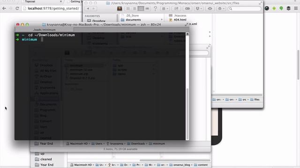Expand the documents folder arrow
300x168 pixels.
click(162, 20)
